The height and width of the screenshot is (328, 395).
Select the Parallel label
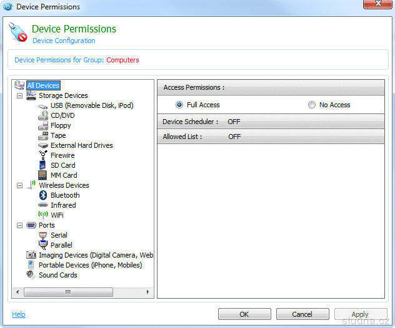coord(61,245)
